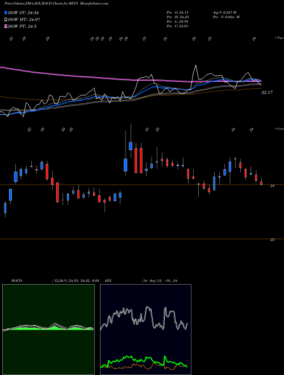
Task: Click the 'Pre C: 24.01' close value
Action: click(x=177, y=26)
